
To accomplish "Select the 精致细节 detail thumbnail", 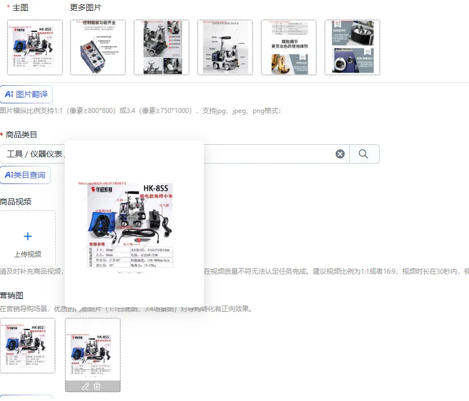I will 288,47.
